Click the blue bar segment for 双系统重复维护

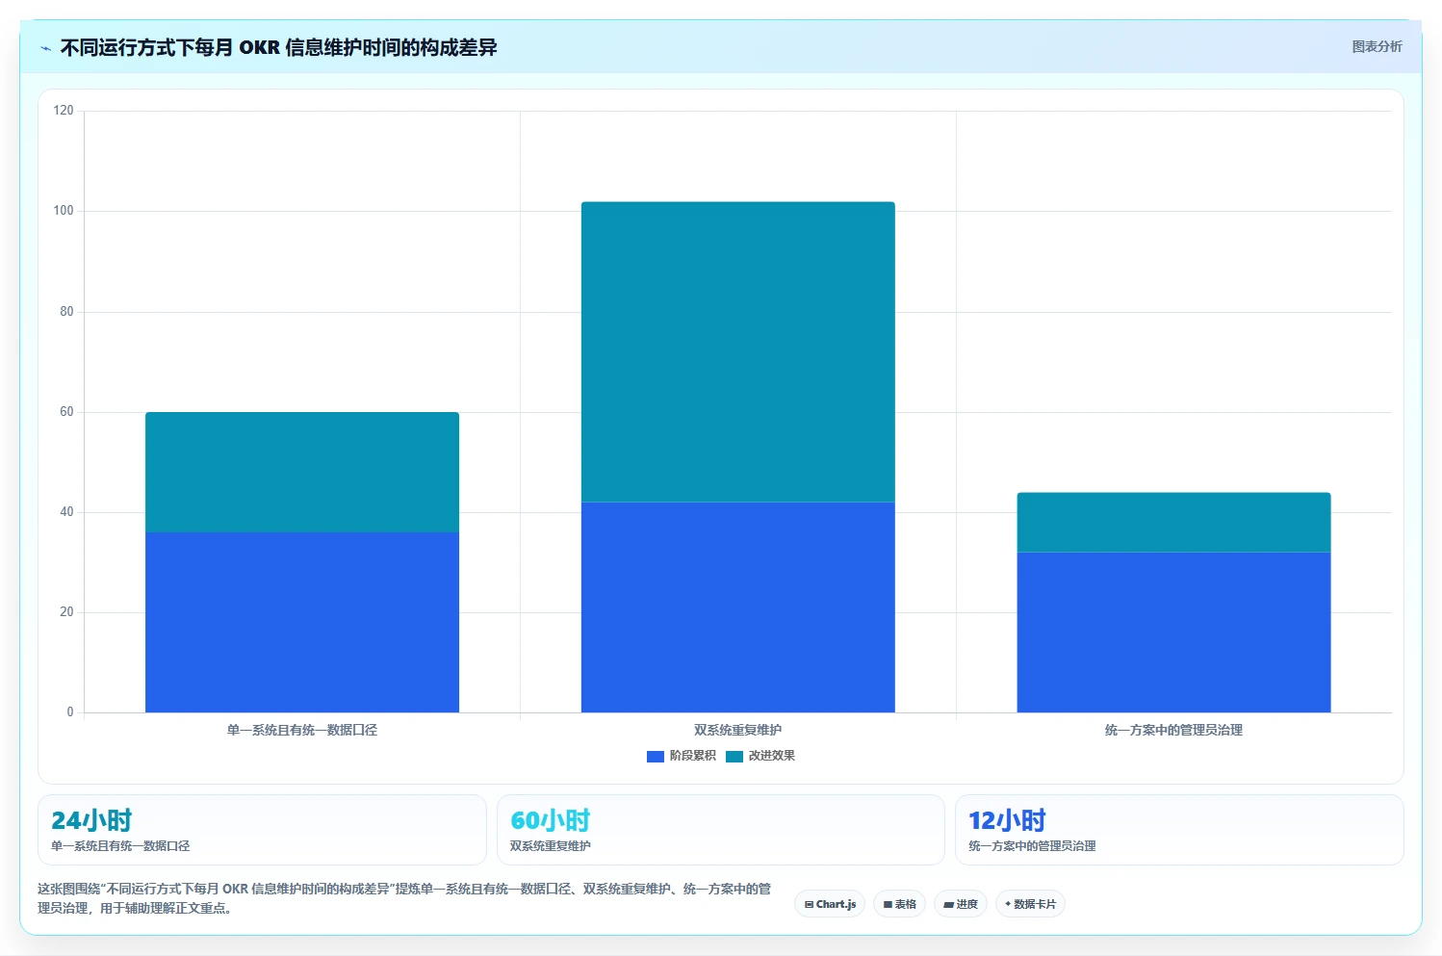point(738,607)
